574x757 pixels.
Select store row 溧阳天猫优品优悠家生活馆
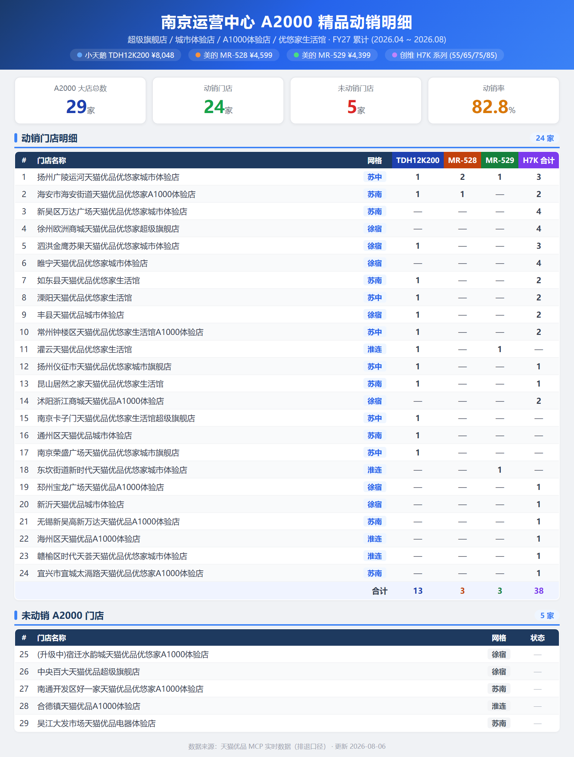[287, 298]
